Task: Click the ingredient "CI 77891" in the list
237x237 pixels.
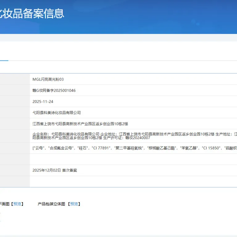Action: pyautogui.click(x=101, y=148)
